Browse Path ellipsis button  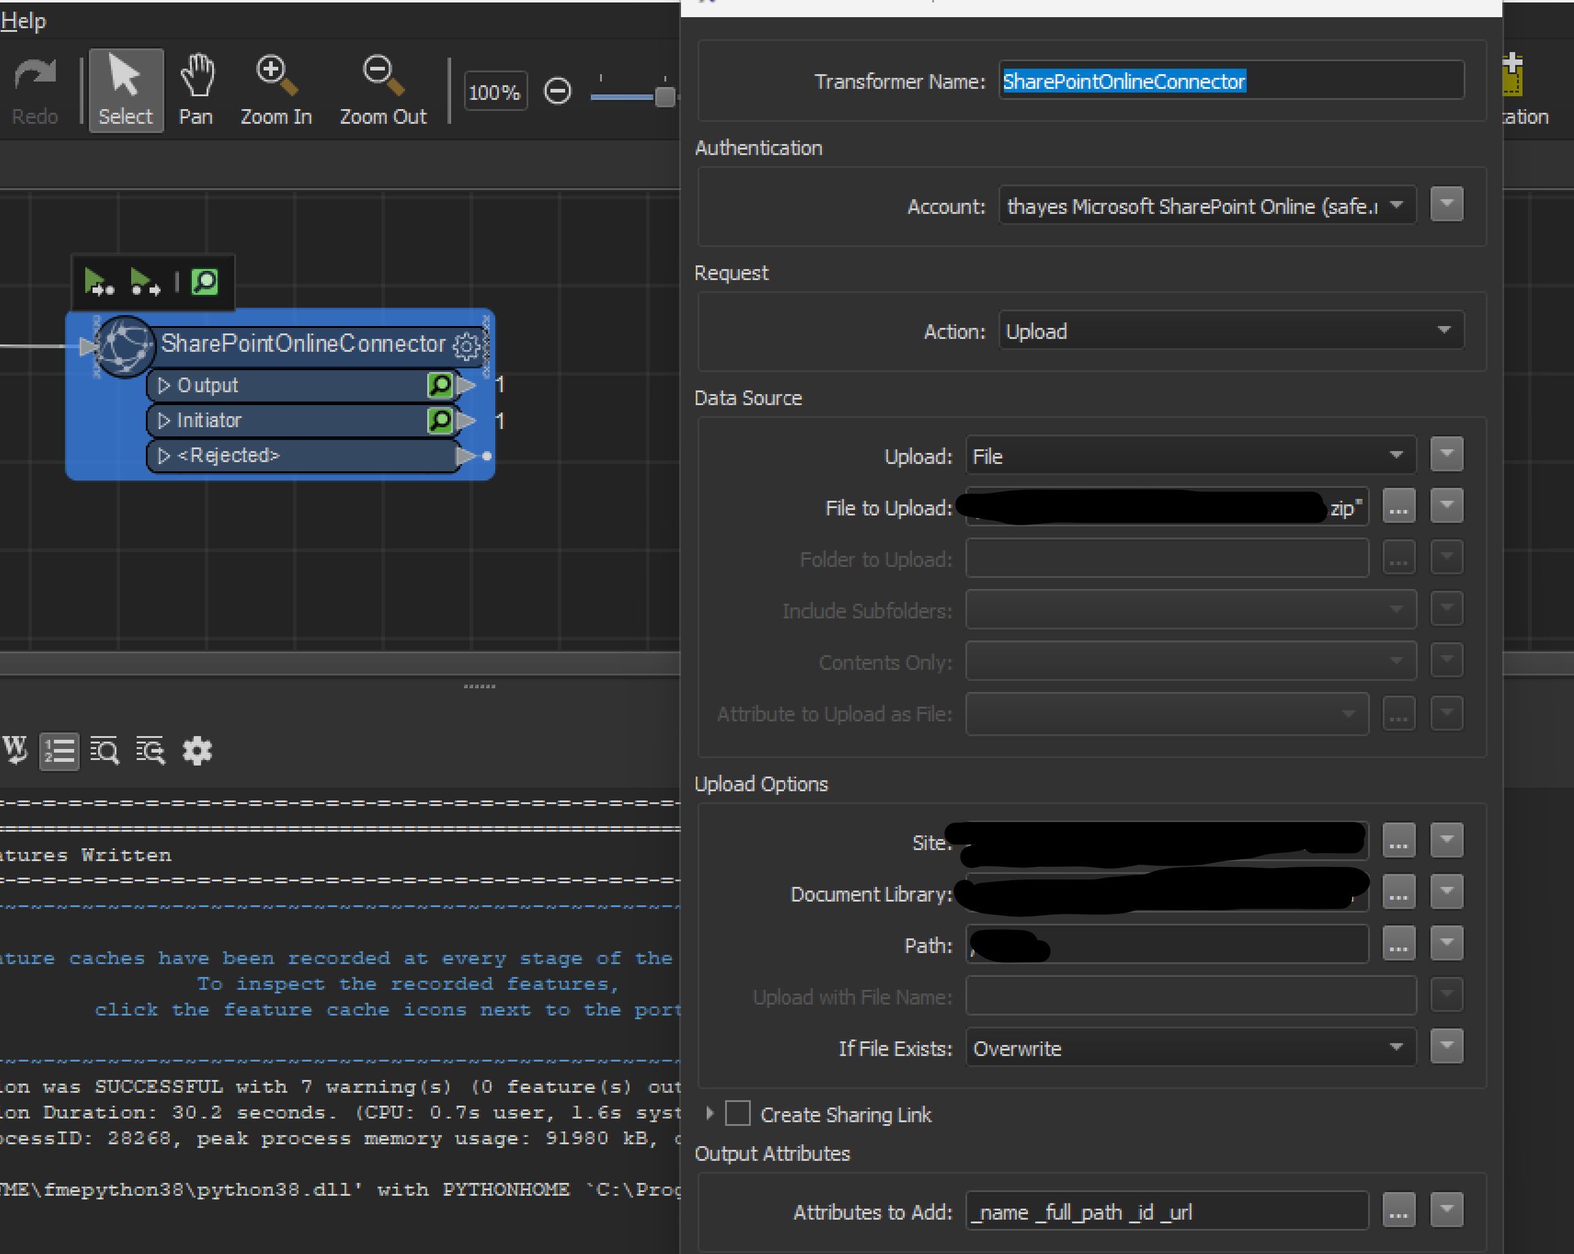point(1399,944)
